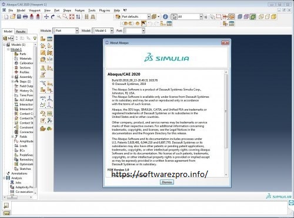
Task: Click the Print icon in toolbar
Action: point(25,17)
